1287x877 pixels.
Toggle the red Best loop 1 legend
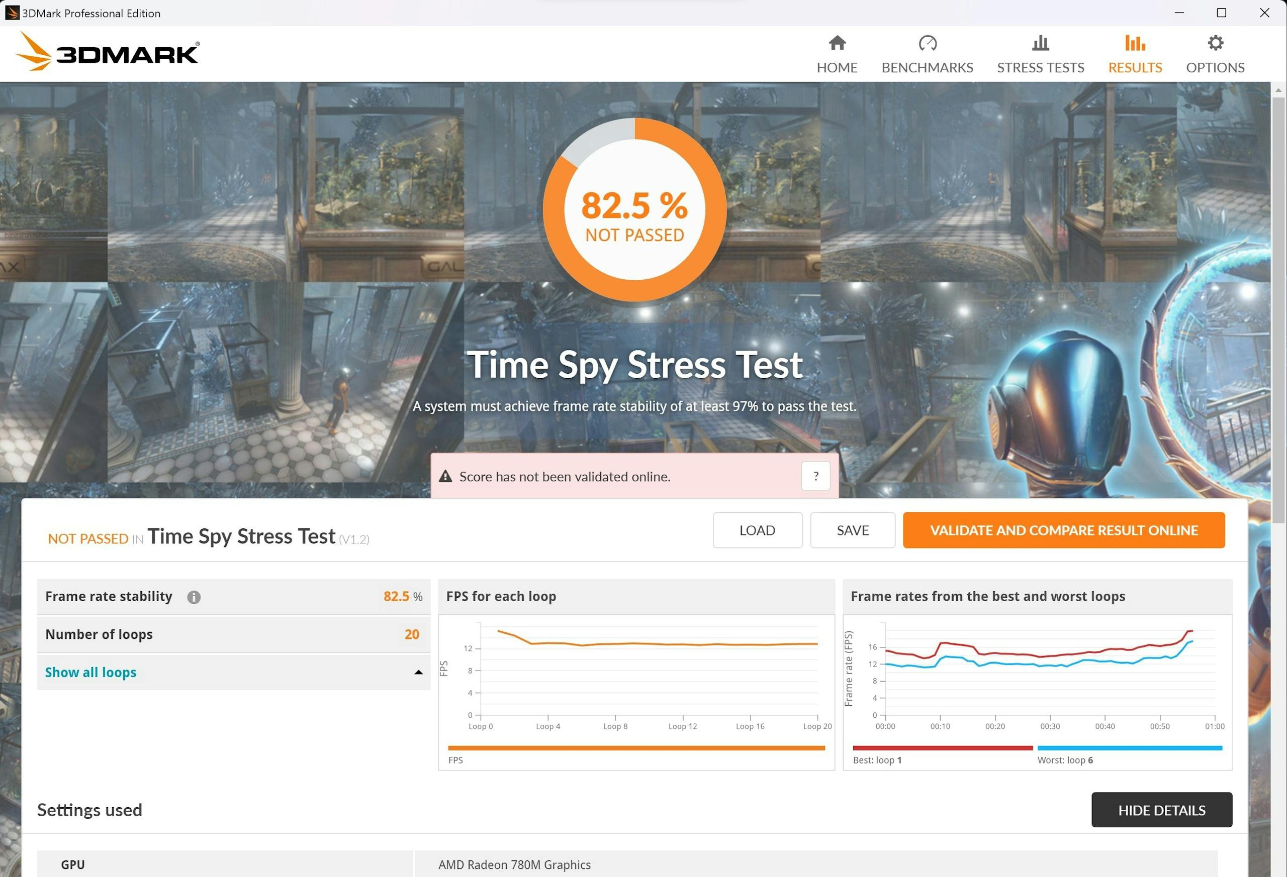pyautogui.click(x=942, y=748)
